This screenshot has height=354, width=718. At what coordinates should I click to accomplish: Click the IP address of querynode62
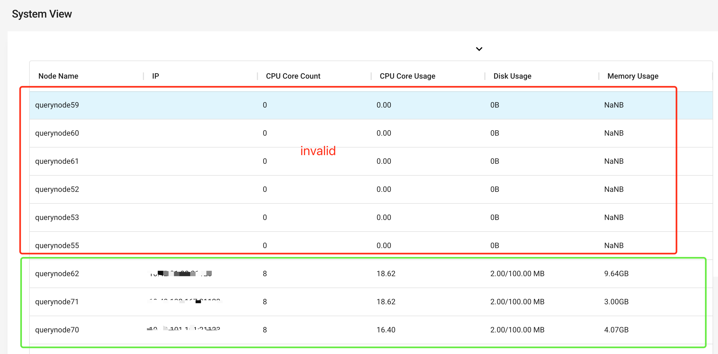click(180, 273)
